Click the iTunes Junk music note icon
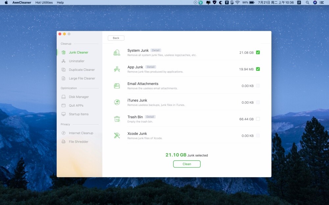 coord(117,102)
